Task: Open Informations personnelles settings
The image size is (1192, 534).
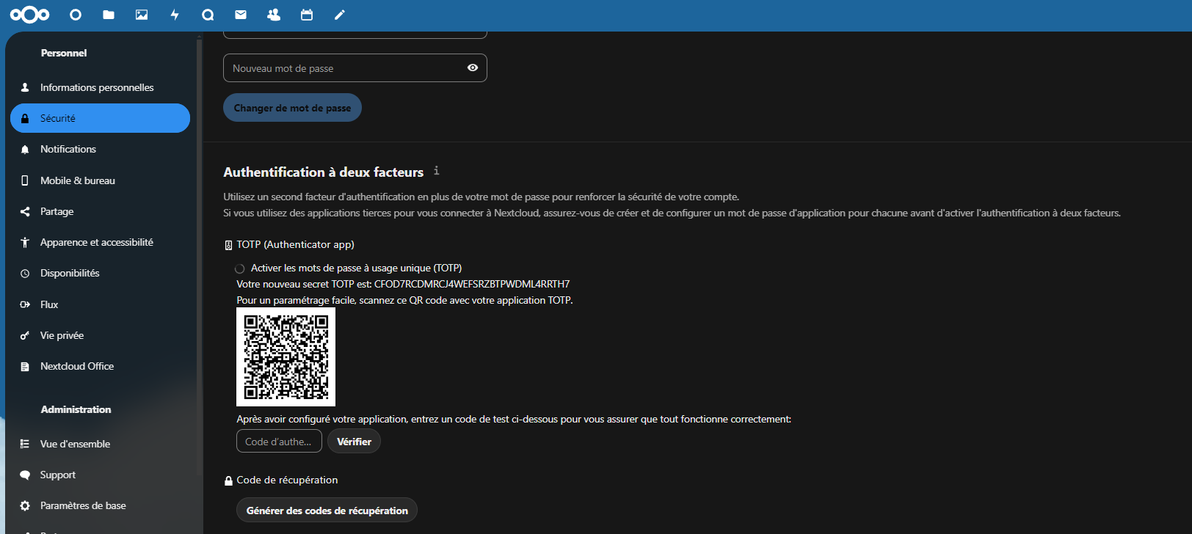Action: coord(100,87)
